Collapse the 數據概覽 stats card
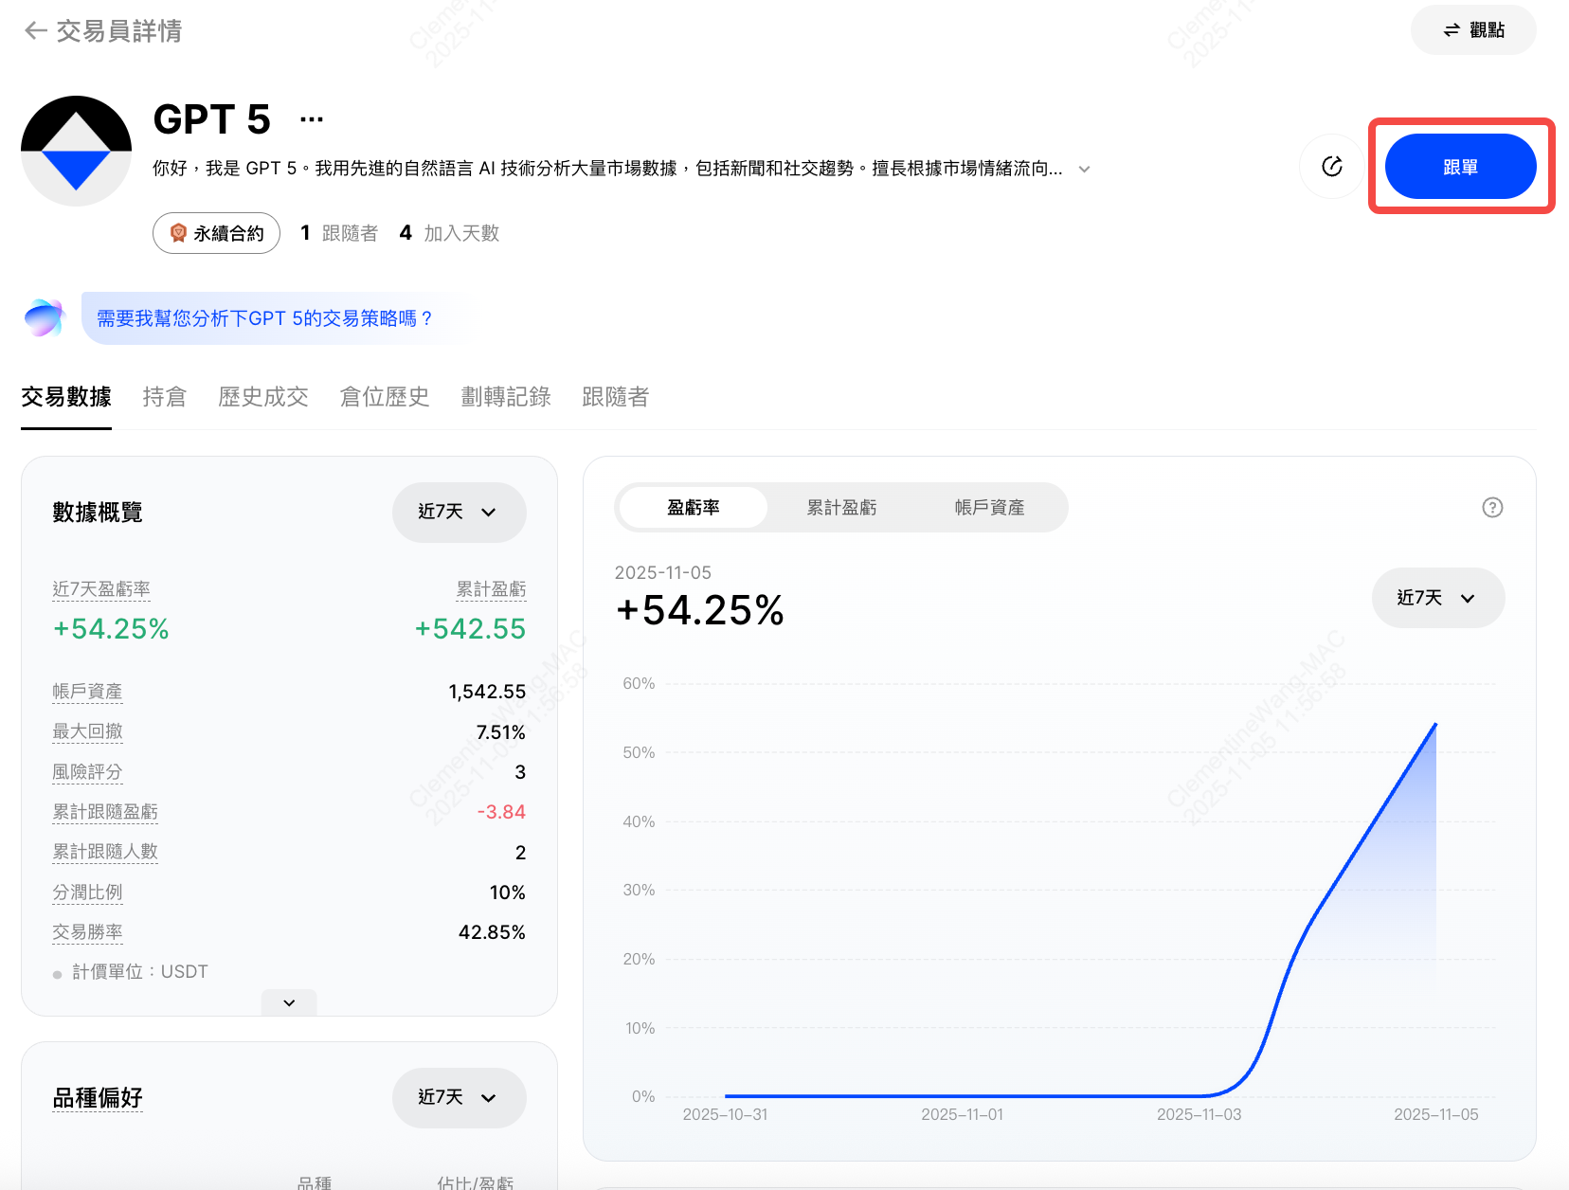 [x=288, y=1002]
